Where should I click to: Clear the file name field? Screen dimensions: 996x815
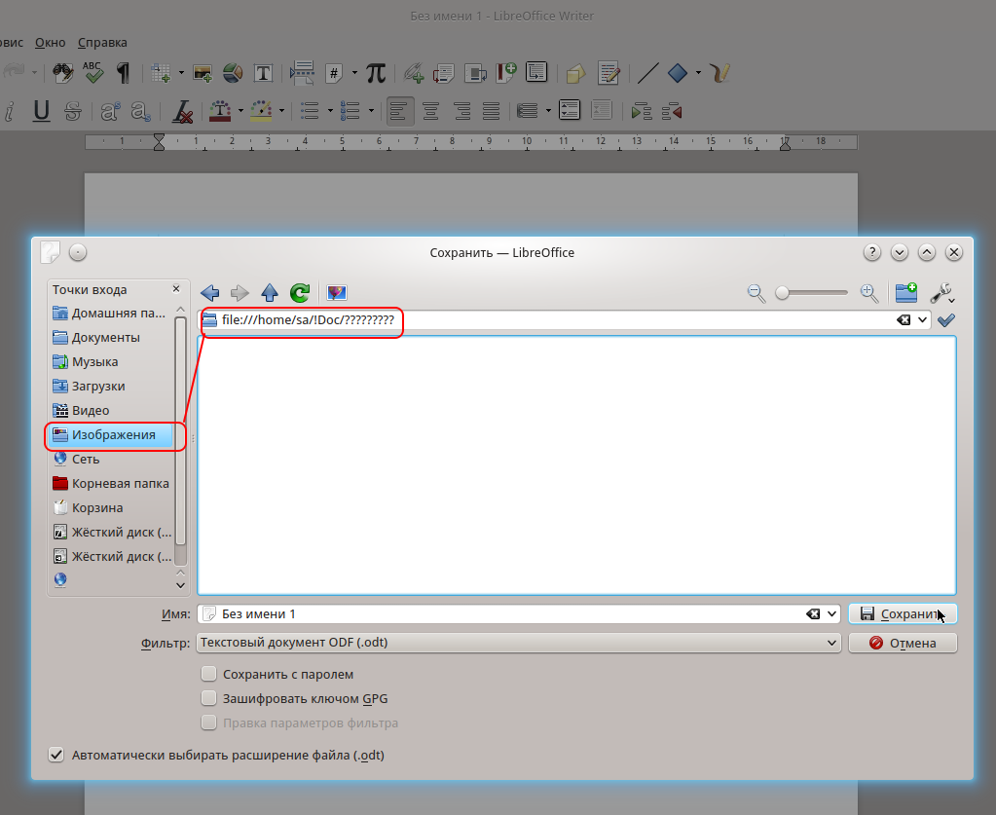813,614
